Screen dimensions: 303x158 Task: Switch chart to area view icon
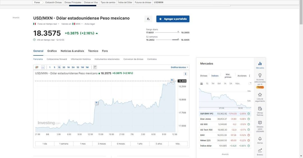pos(43,67)
